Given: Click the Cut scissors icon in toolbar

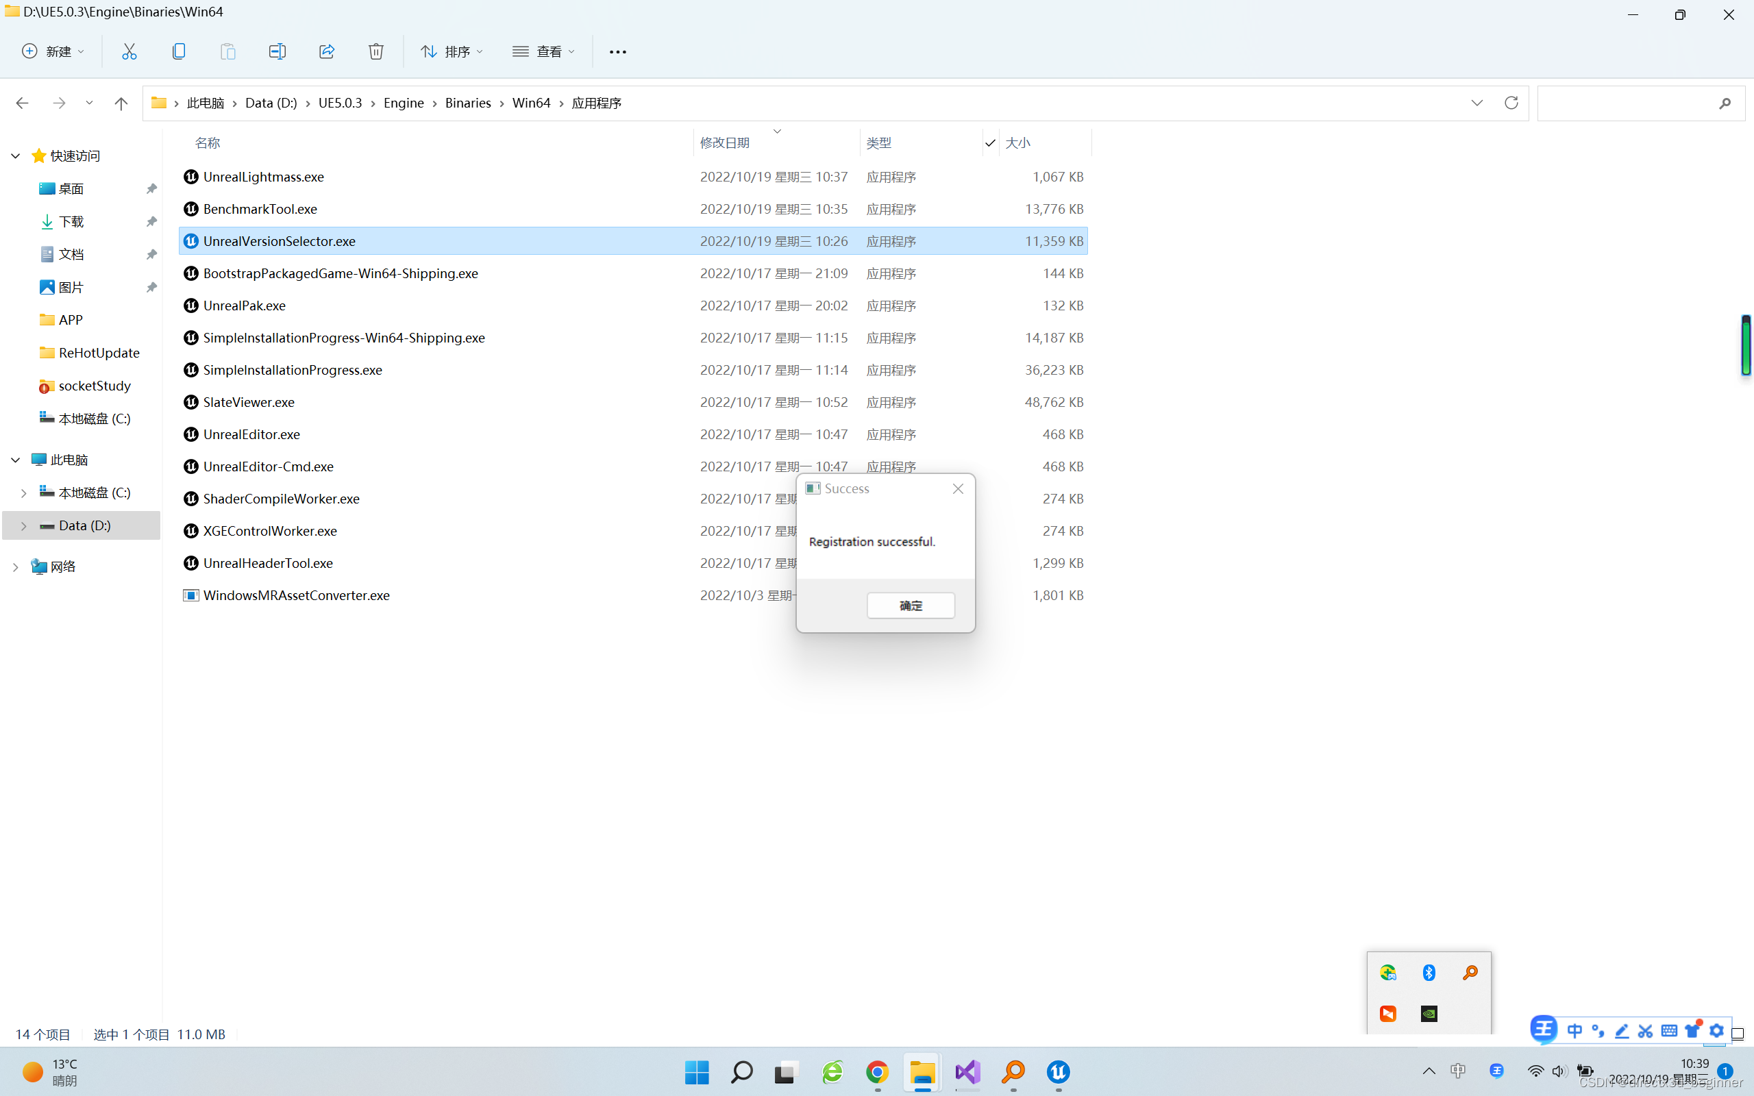Looking at the screenshot, I should point(129,51).
